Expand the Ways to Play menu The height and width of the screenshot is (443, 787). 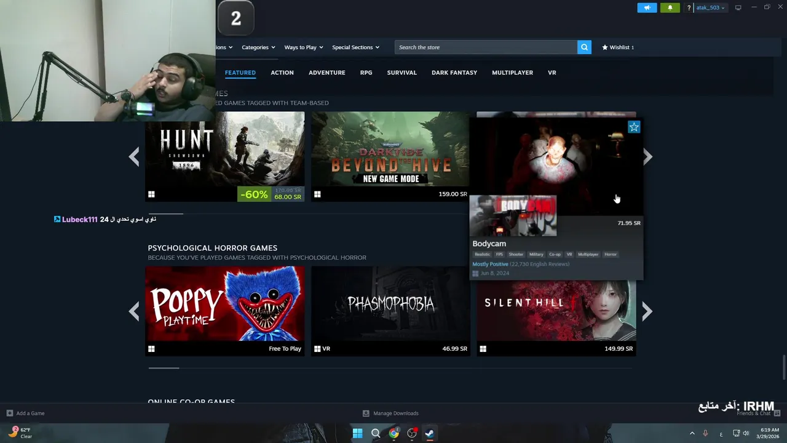pos(304,47)
